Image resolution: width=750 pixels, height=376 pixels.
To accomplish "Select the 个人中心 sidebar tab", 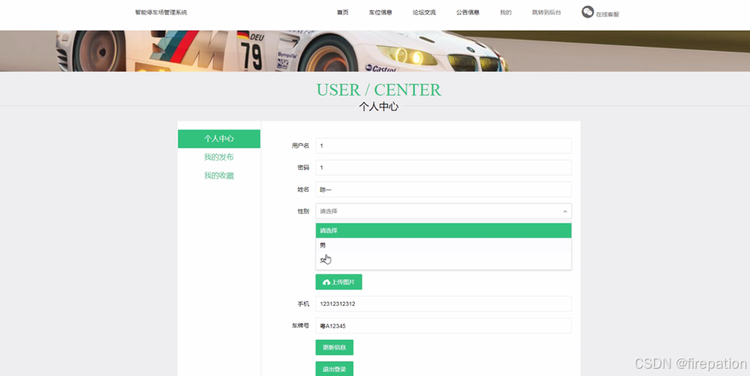I will (219, 139).
